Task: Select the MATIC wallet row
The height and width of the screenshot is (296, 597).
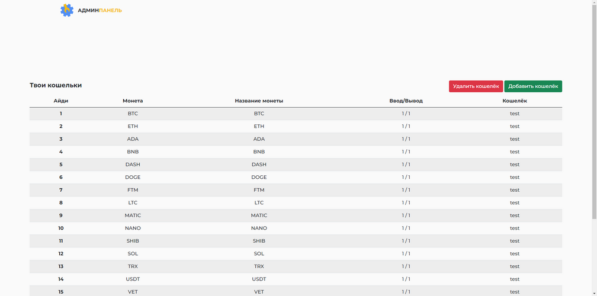Action: pos(296,215)
